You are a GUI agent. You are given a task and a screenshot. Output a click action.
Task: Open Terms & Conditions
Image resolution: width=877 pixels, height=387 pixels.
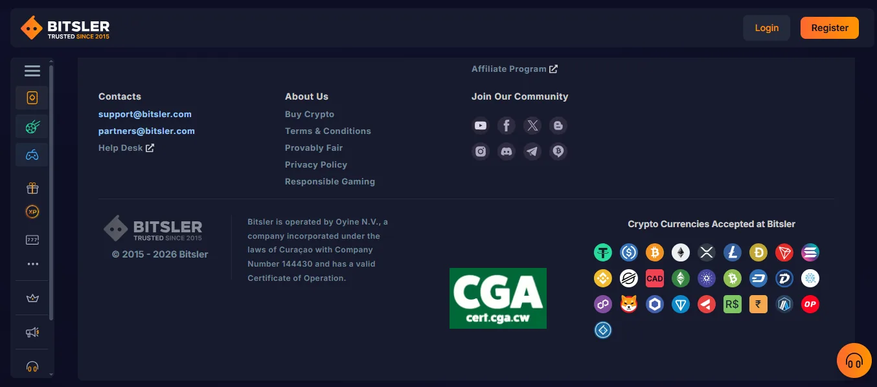click(x=328, y=131)
